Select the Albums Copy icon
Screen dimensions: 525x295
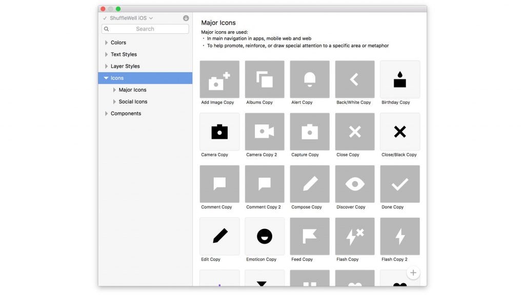265,79
